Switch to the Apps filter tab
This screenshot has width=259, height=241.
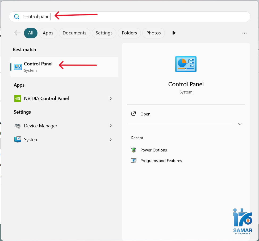pyautogui.click(x=48, y=33)
